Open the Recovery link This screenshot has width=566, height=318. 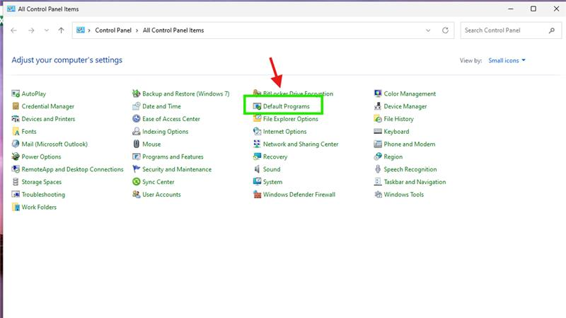click(275, 157)
